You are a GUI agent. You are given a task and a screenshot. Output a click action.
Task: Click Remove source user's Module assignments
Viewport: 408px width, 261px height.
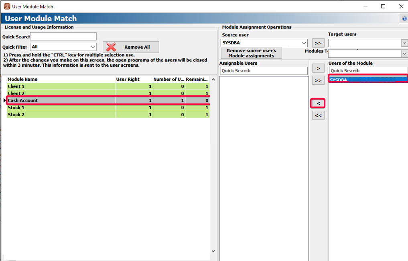(251, 53)
